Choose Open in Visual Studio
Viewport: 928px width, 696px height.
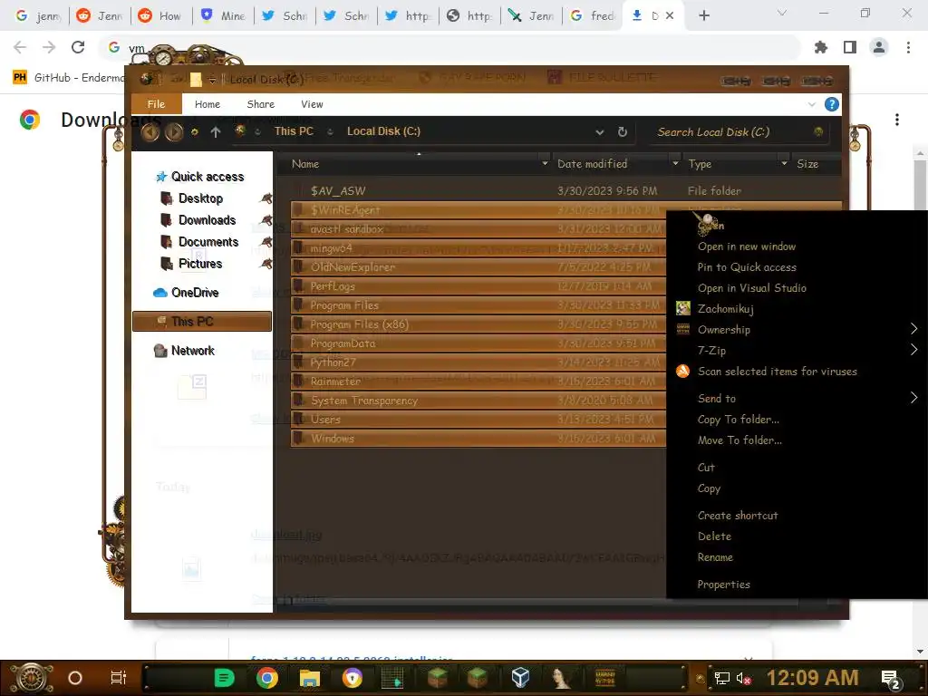click(751, 287)
